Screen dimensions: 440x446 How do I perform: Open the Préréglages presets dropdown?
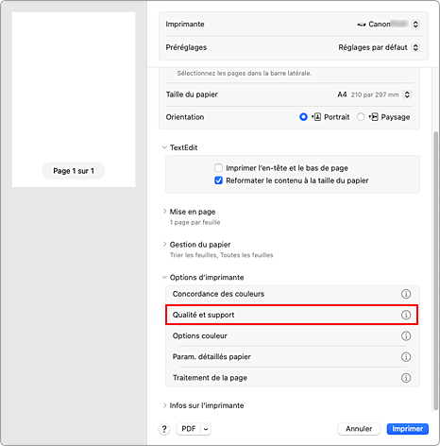pos(415,47)
